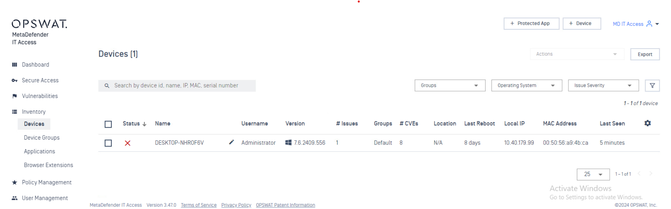The width and height of the screenshot is (671, 209).
Task: Open Vulnerabilities in sidebar
Action: point(40,96)
